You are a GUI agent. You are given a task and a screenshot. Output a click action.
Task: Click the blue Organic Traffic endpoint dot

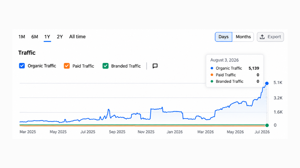click(267, 83)
